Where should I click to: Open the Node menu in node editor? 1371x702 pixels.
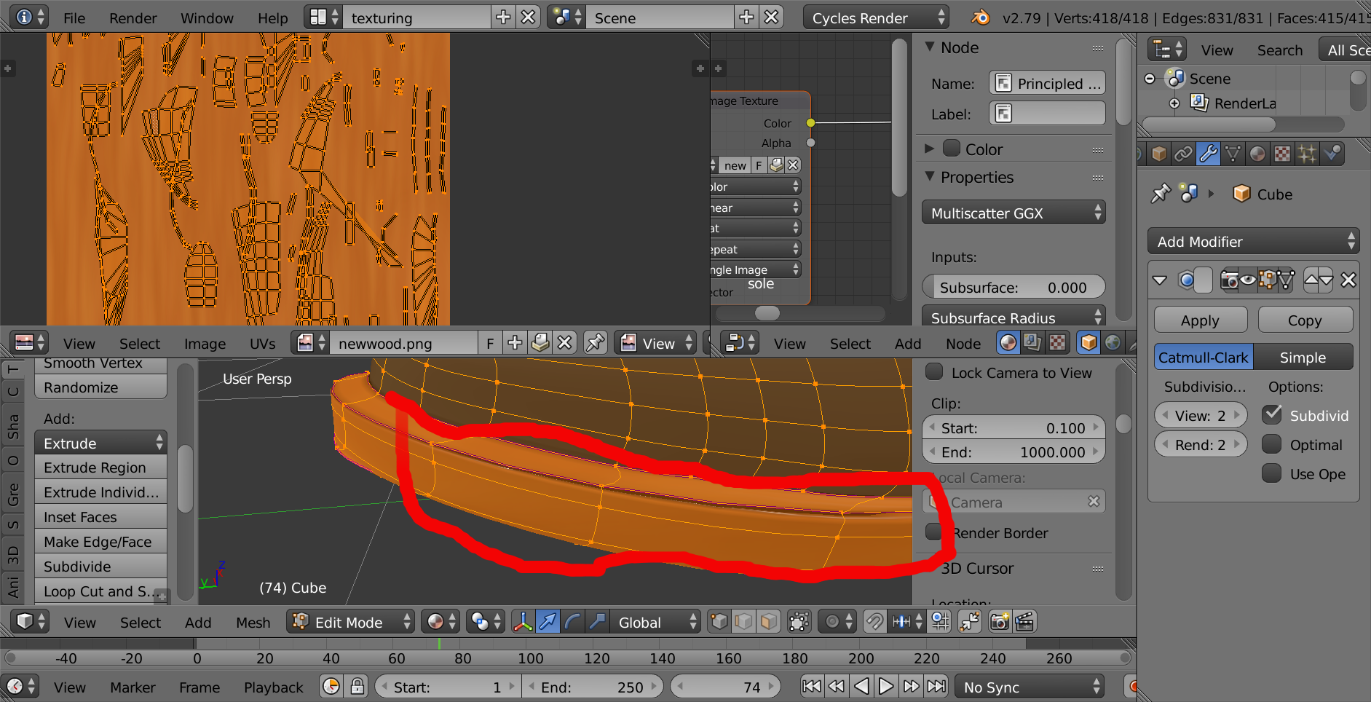pyautogui.click(x=963, y=343)
